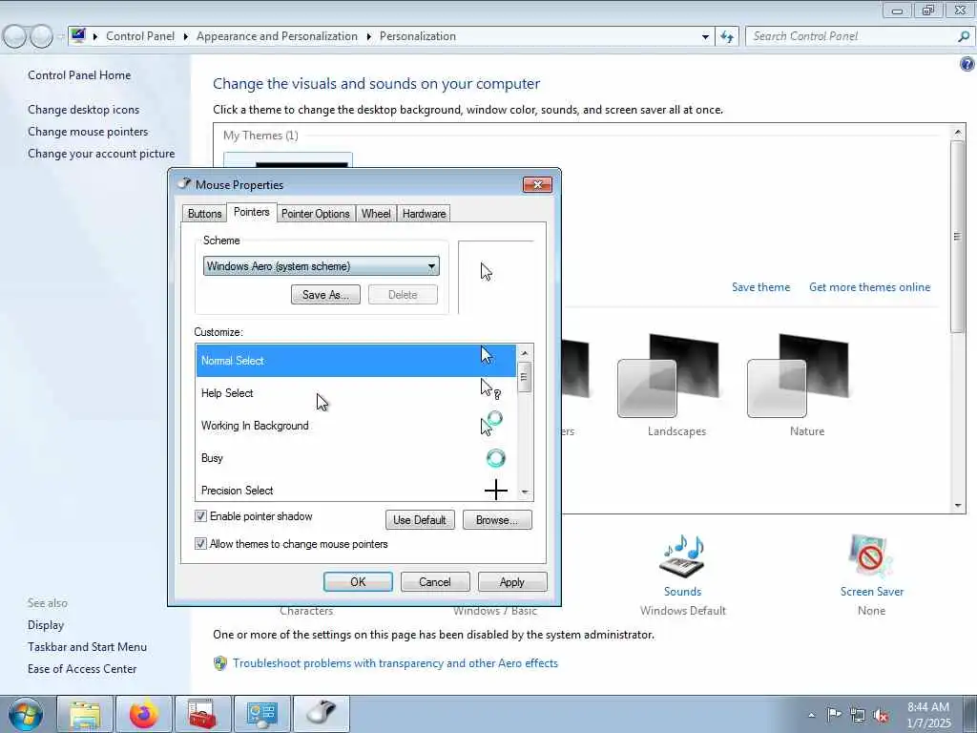Open the muted volume tray icon
Viewport: 977px width, 733px height.
[881, 715]
